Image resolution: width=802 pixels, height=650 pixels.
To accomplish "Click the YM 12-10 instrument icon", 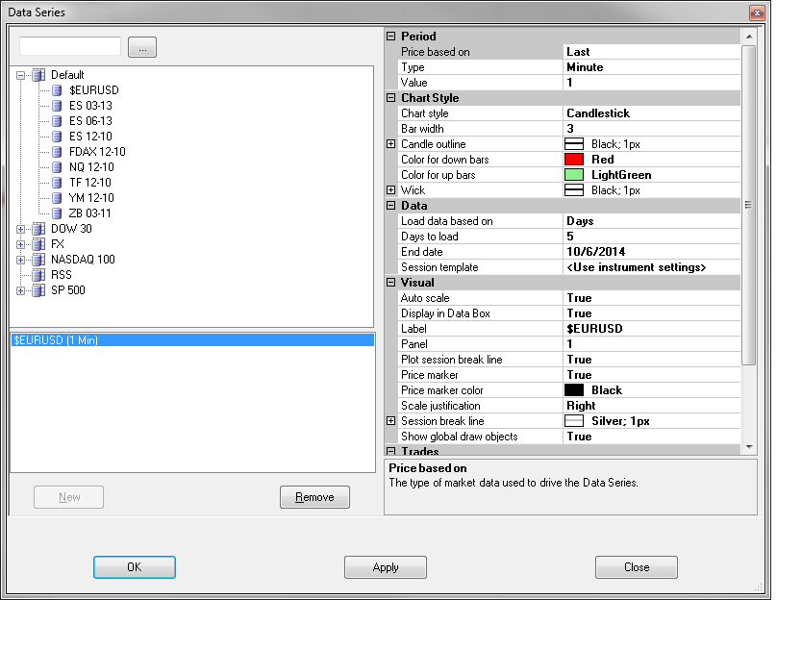I will point(57,198).
